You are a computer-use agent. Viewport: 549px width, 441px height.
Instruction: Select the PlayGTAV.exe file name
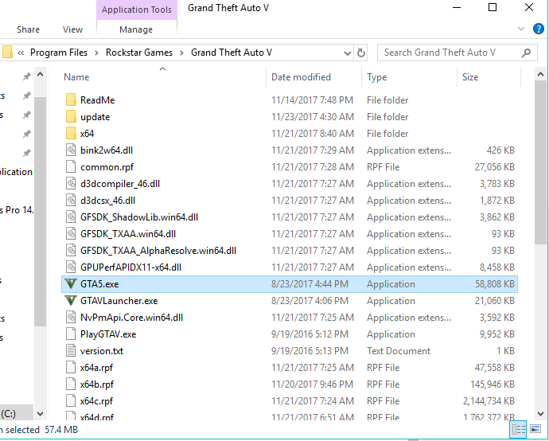[108, 334]
